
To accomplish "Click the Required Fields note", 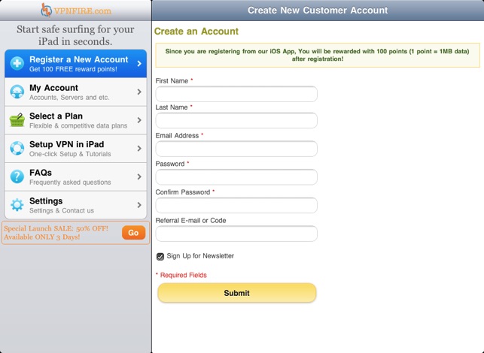I will click(181, 275).
